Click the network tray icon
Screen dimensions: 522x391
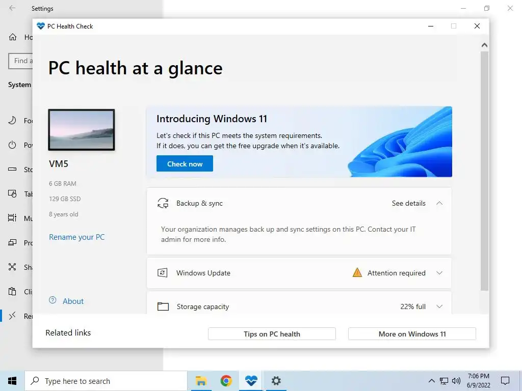tap(444, 381)
